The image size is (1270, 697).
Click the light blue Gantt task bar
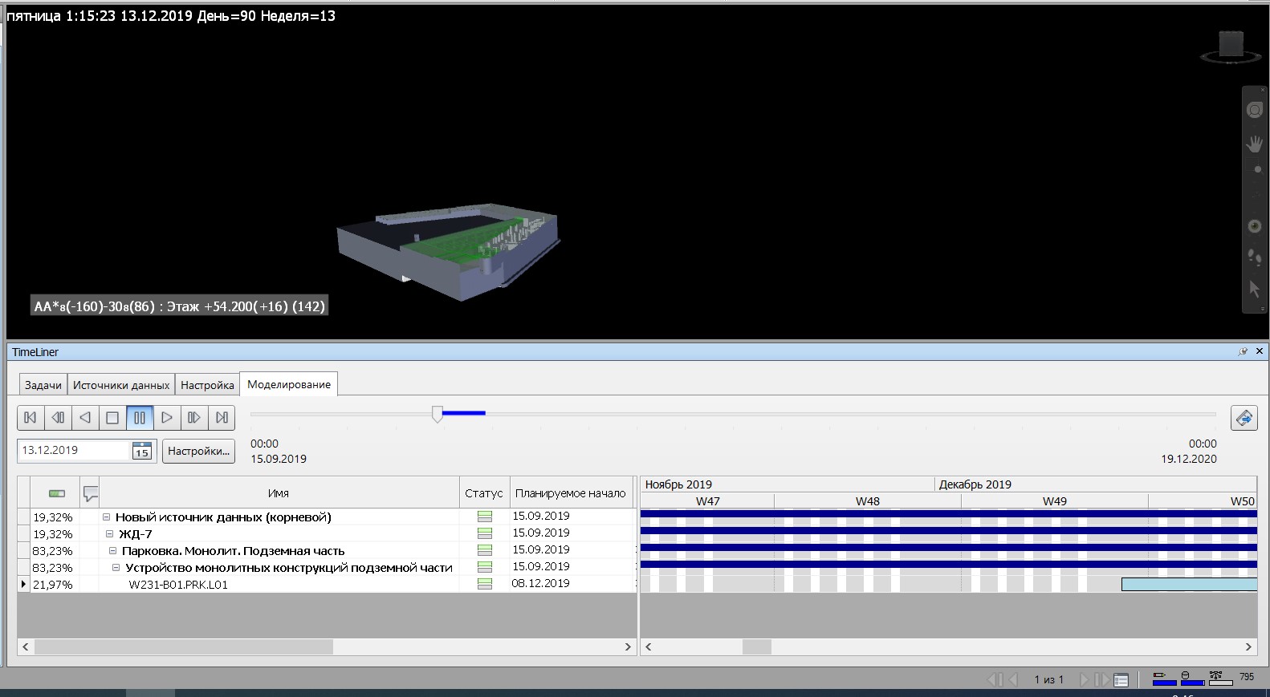click(1189, 584)
